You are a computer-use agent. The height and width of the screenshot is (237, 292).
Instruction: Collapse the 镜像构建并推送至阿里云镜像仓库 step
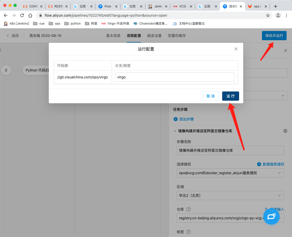click(175, 131)
